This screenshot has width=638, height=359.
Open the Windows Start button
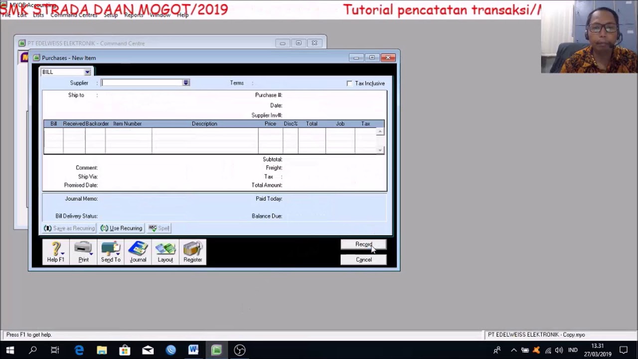10,350
